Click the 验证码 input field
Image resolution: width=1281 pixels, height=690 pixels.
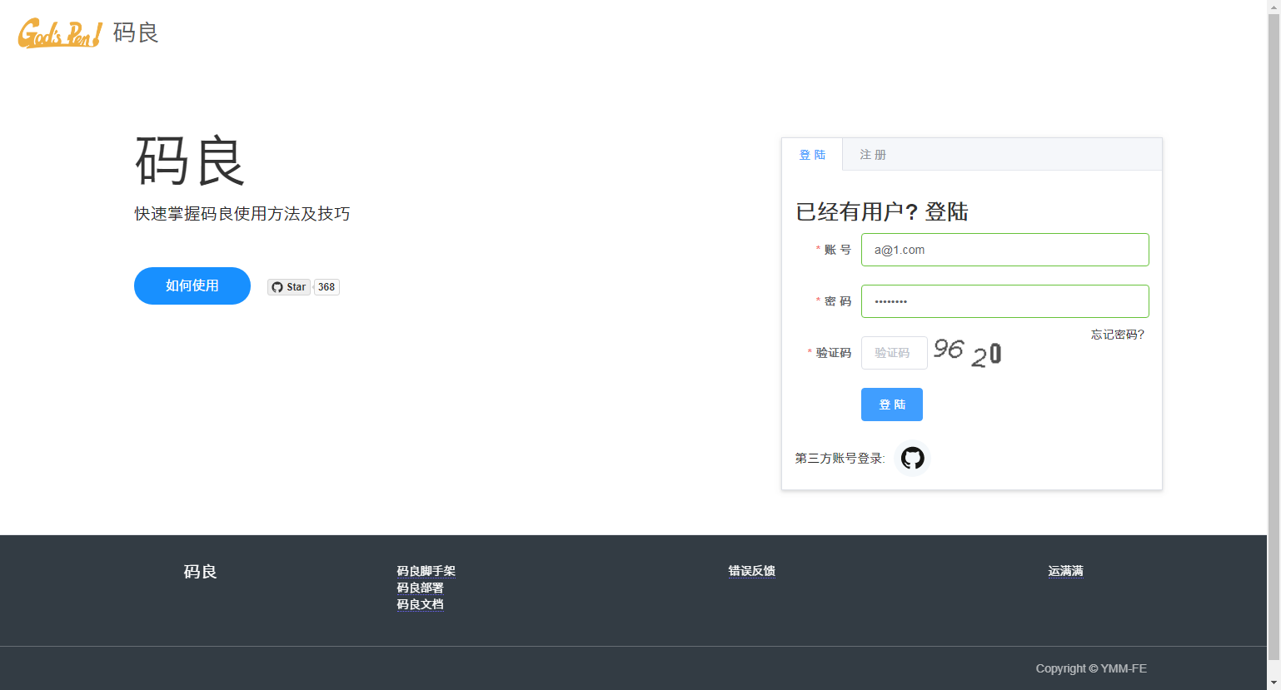click(894, 352)
